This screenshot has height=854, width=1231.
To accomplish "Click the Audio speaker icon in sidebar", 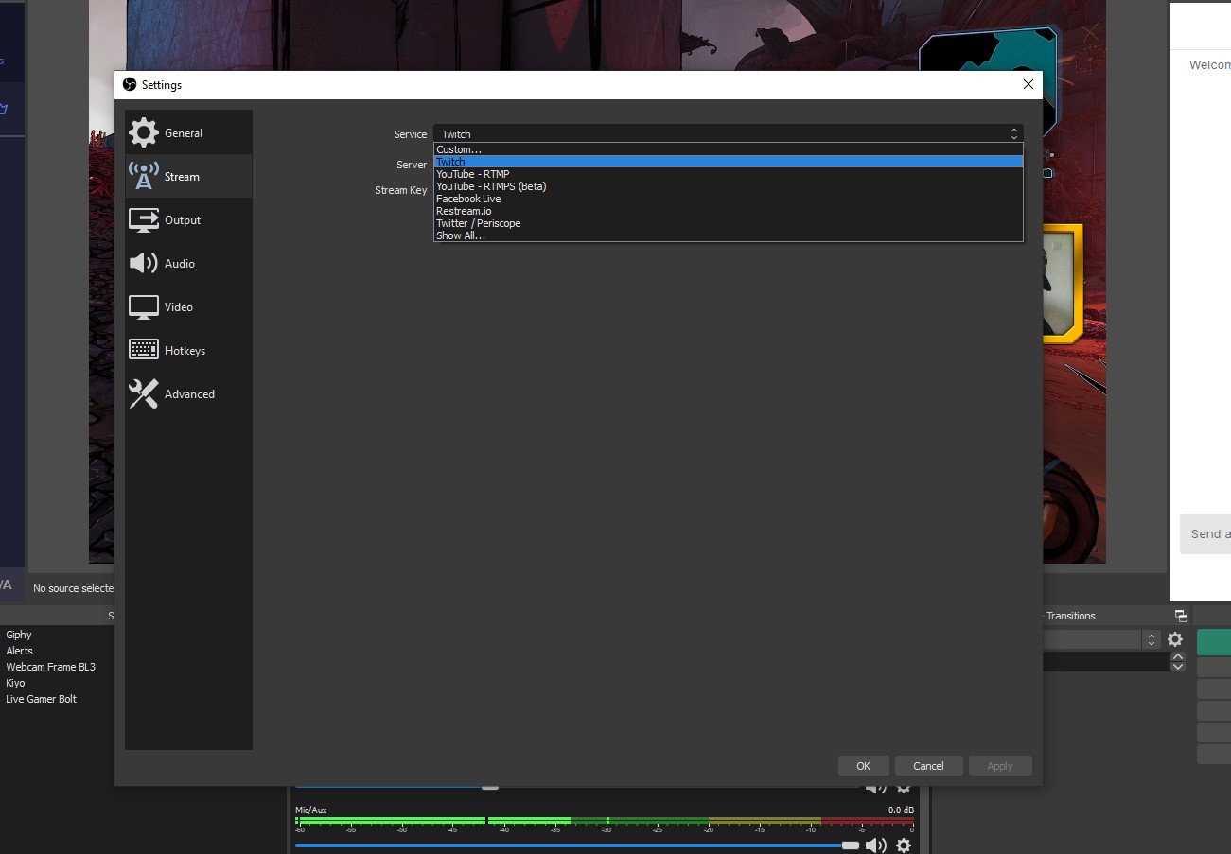I will [x=144, y=263].
